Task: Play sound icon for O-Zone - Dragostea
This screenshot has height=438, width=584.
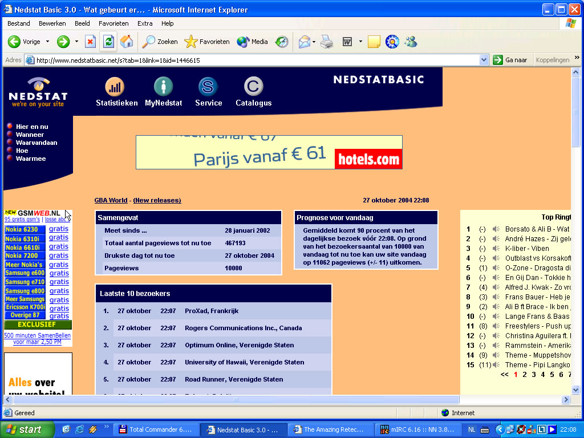Action: click(496, 268)
